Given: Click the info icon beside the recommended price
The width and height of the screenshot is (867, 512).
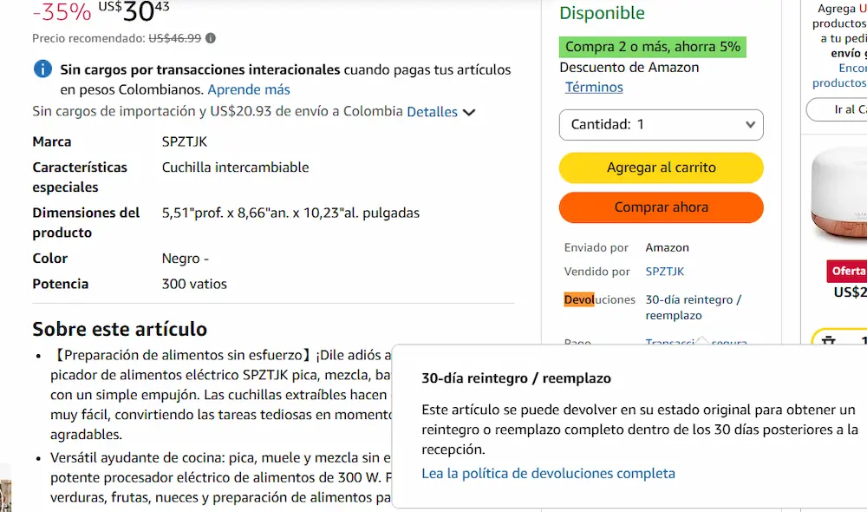Looking at the screenshot, I should click(211, 38).
